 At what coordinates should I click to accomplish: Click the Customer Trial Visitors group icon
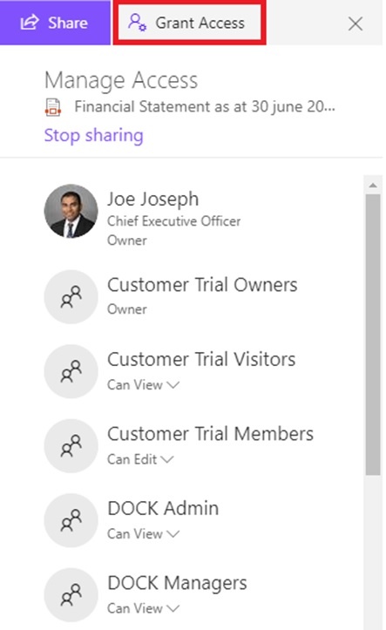71,371
